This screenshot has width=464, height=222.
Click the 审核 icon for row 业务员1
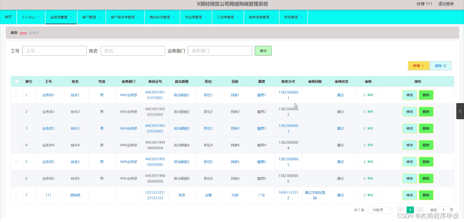(368, 95)
